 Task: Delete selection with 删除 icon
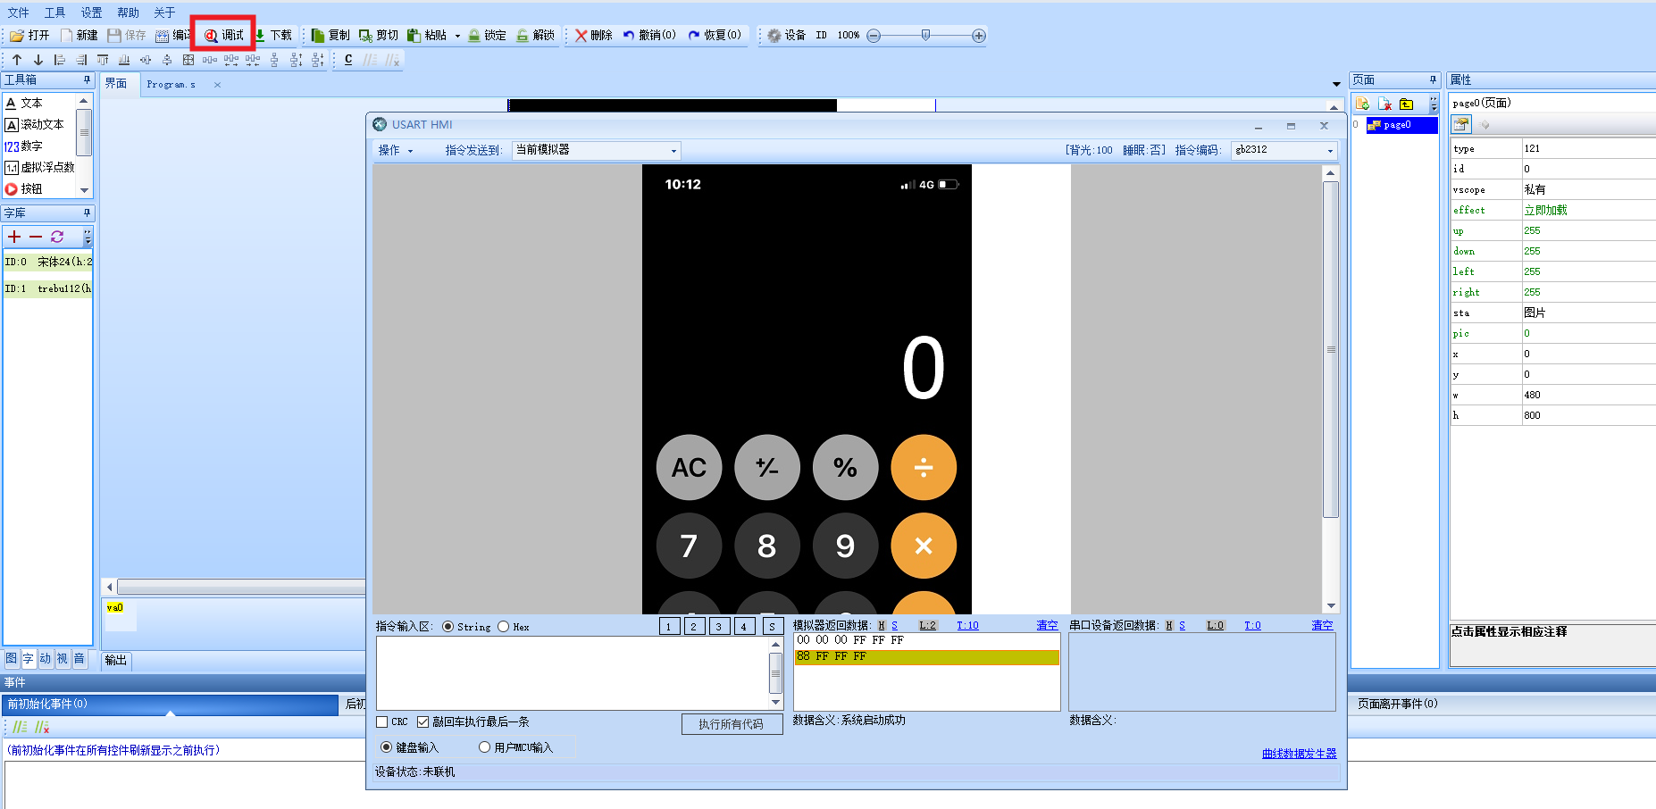point(594,36)
